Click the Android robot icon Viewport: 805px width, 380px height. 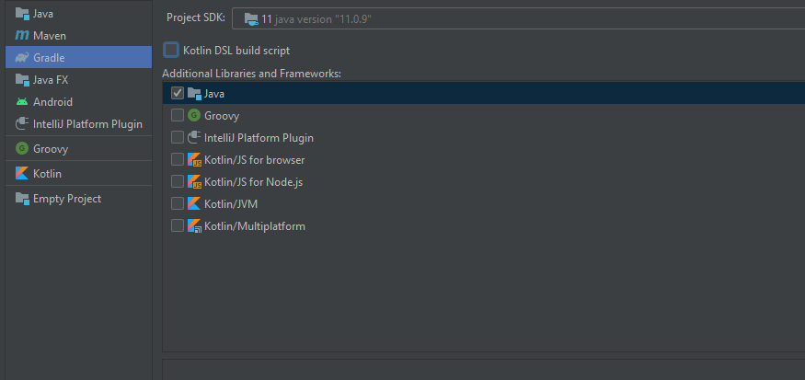22,102
